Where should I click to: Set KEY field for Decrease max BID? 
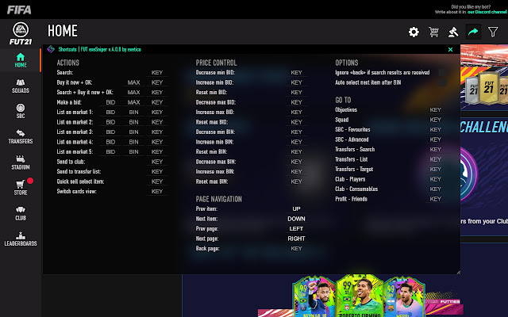(296, 102)
